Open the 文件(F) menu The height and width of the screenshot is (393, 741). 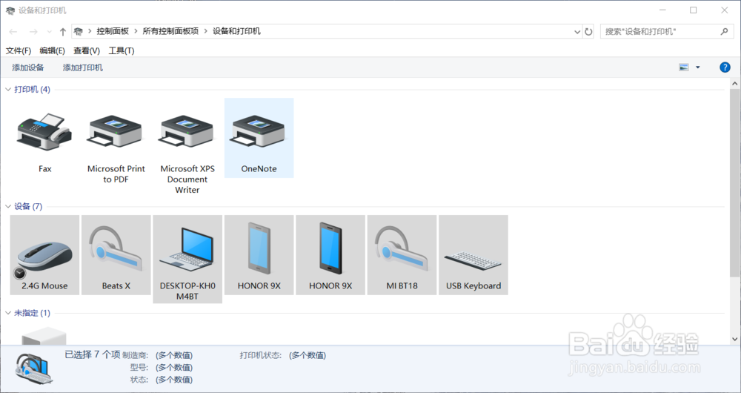(x=19, y=50)
